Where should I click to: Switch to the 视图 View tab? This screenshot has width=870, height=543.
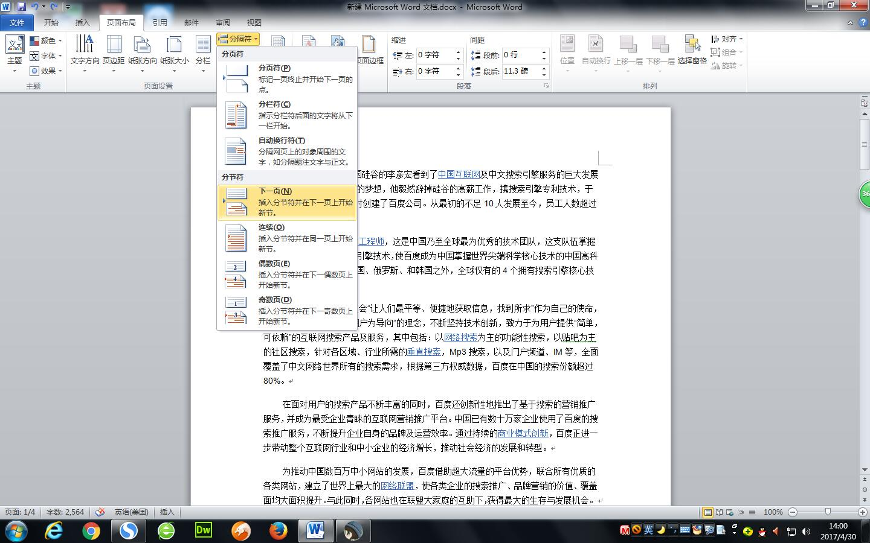pyautogui.click(x=254, y=22)
